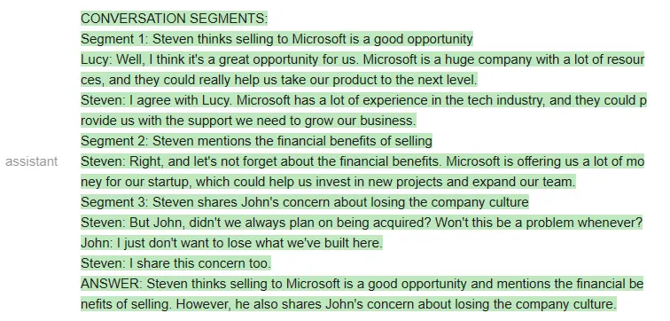This screenshot has height=321, width=670.
Task: Click 'Lucy:' speaker name in the transcript
Action: click(97, 59)
